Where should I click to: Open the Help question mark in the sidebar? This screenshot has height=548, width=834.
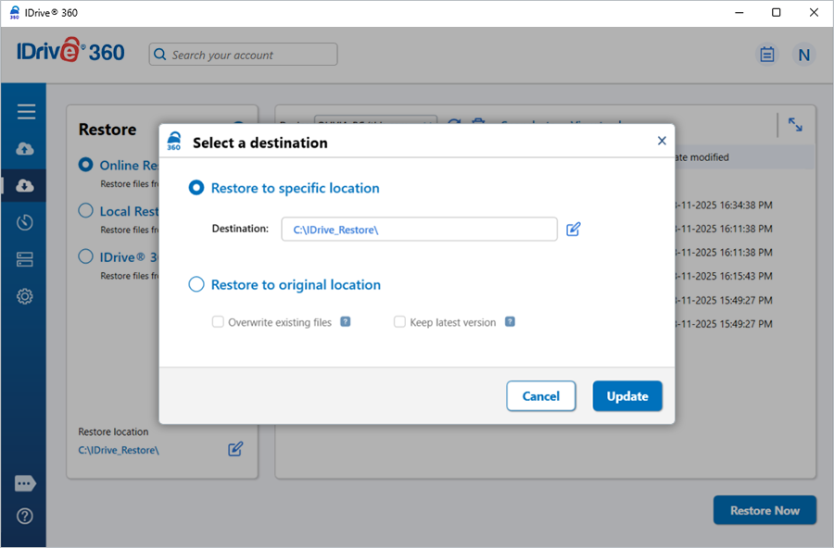(26, 516)
